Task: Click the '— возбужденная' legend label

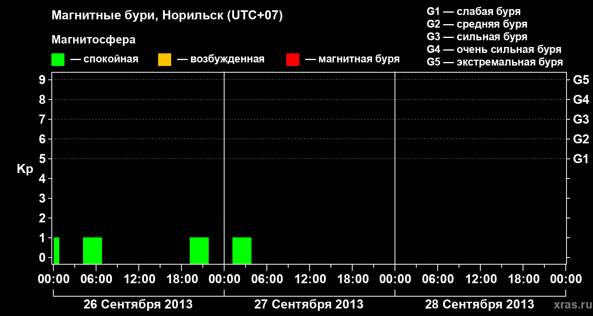Action: pos(221,59)
